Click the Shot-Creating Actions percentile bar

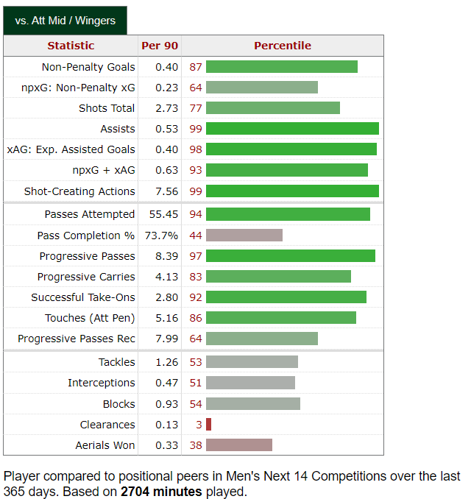pos(292,191)
